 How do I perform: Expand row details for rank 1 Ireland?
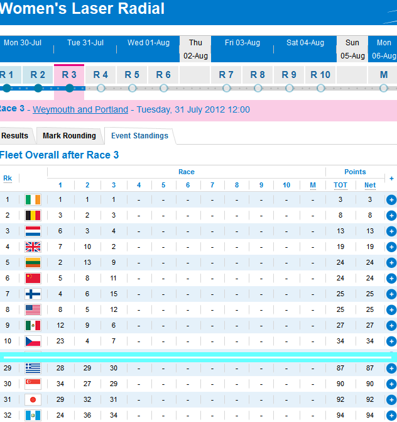[x=391, y=200]
